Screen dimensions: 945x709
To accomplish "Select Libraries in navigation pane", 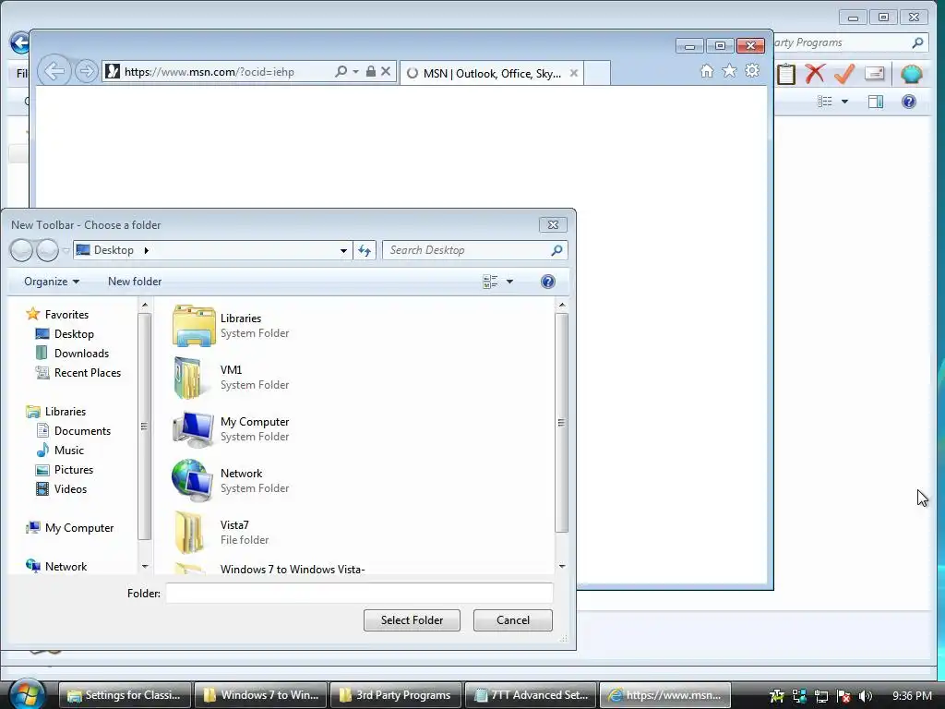I will click(56, 412).
